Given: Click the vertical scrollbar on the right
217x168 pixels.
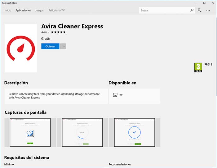Looking at the screenshot, I should [x=216, y=57].
